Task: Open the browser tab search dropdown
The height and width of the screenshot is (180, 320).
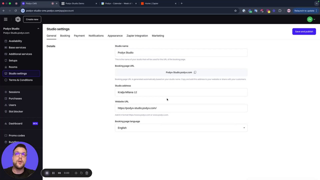Action: click(316, 3)
